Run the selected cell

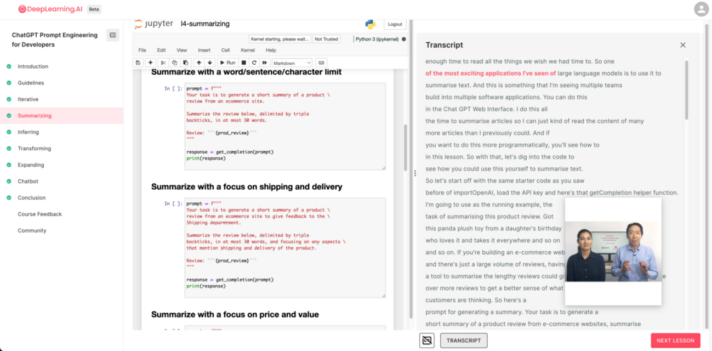click(227, 63)
